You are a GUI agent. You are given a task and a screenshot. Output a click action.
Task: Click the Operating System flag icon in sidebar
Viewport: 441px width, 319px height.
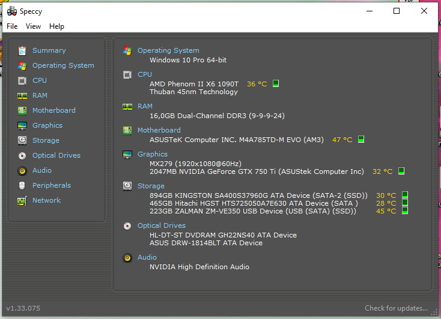coord(22,66)
